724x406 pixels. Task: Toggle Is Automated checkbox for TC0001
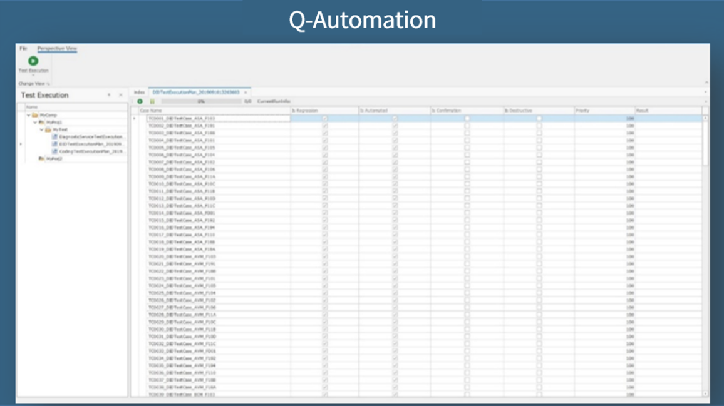[395, 119]
